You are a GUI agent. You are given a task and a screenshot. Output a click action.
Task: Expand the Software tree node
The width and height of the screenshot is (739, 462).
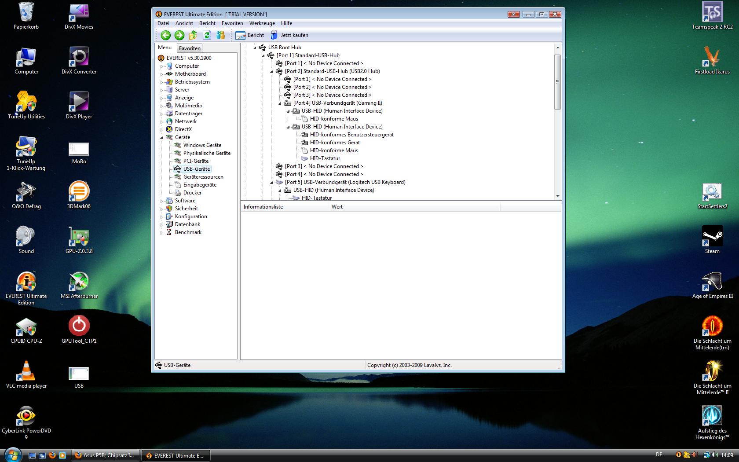[x=161, y=201]
